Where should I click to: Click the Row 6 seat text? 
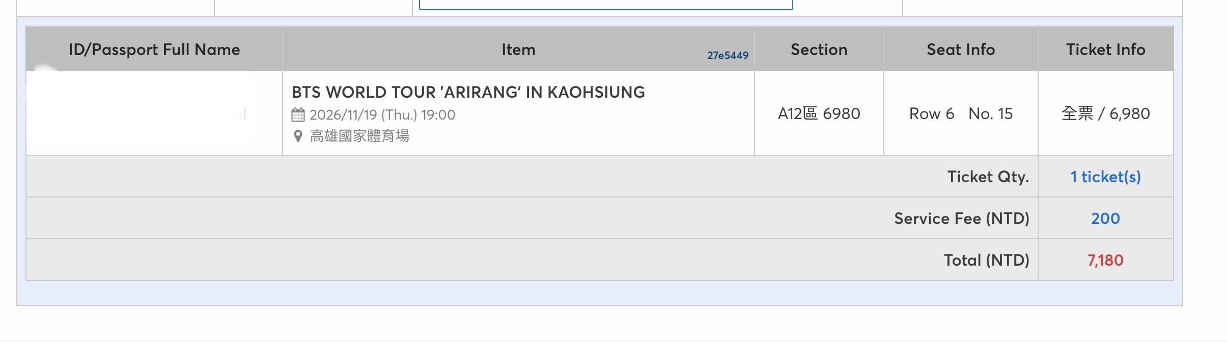(931, 113)
